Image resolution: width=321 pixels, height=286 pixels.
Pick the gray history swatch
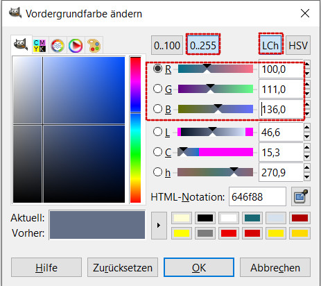pos(205,233)
